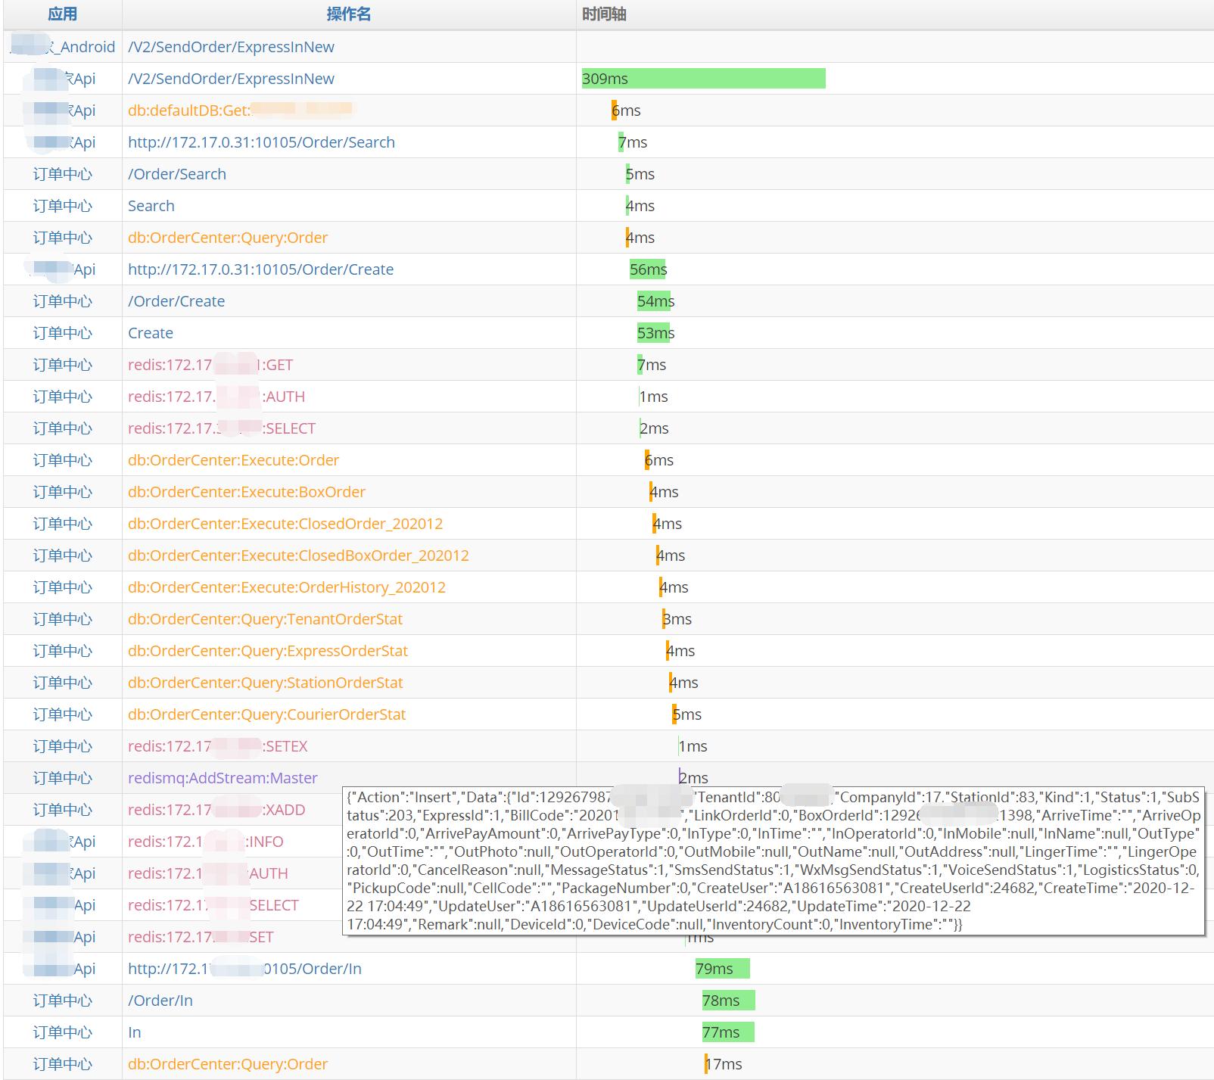Click the 17ms timeline marker
Image resolution: width=1214 pixels, height=1080 pixels.
707,1064
